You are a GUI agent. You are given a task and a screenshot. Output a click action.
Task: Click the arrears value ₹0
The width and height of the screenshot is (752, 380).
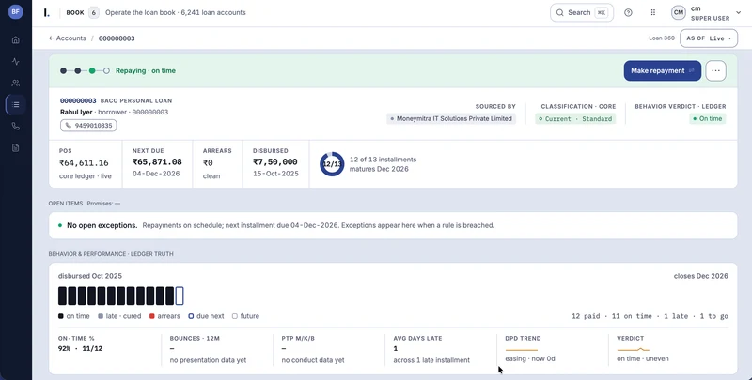pos(208,162)
